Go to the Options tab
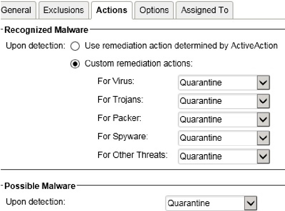 (154, 10)
